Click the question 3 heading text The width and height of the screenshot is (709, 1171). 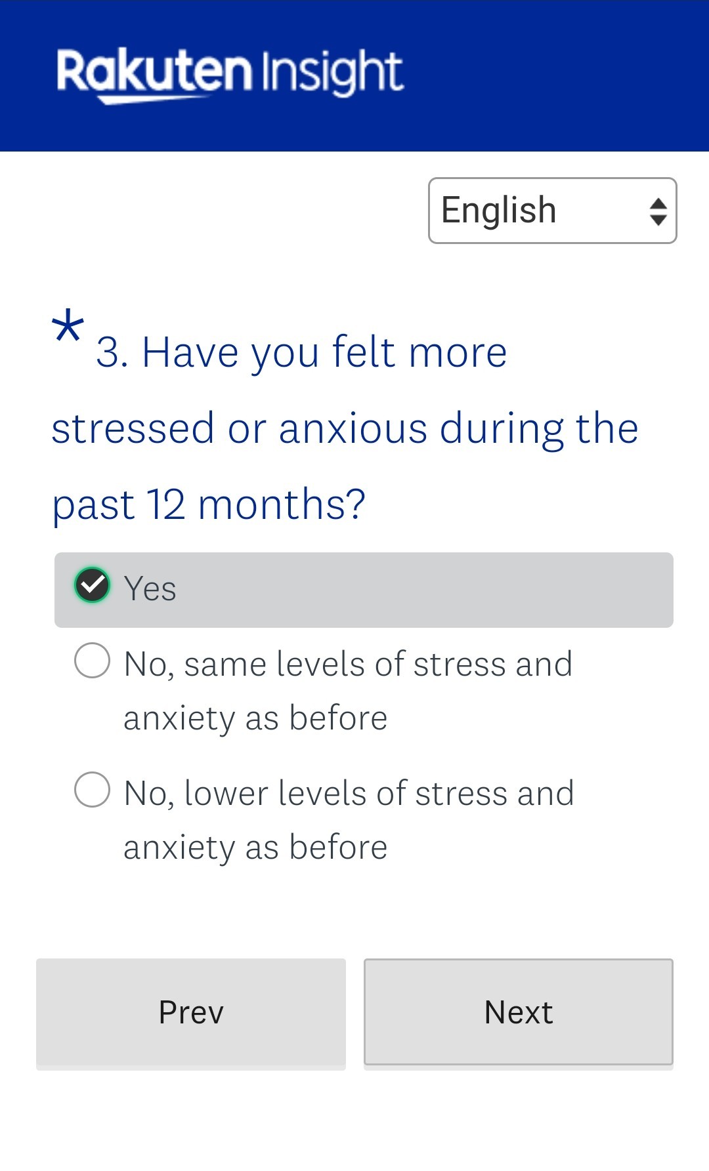(345, 428)
